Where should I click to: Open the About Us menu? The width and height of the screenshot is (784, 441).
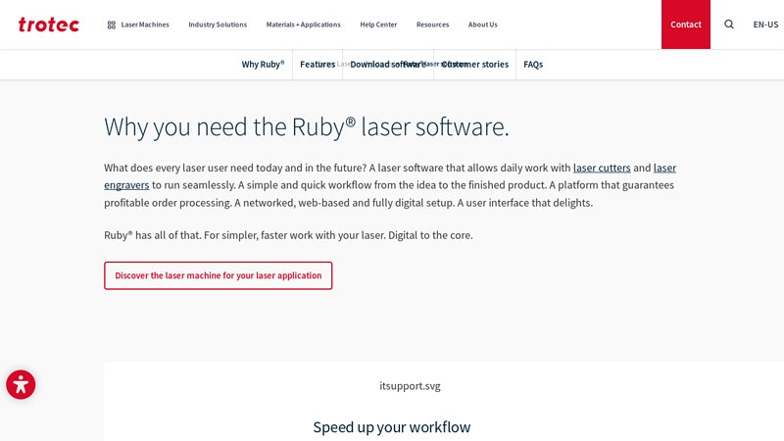coord(482,24)
